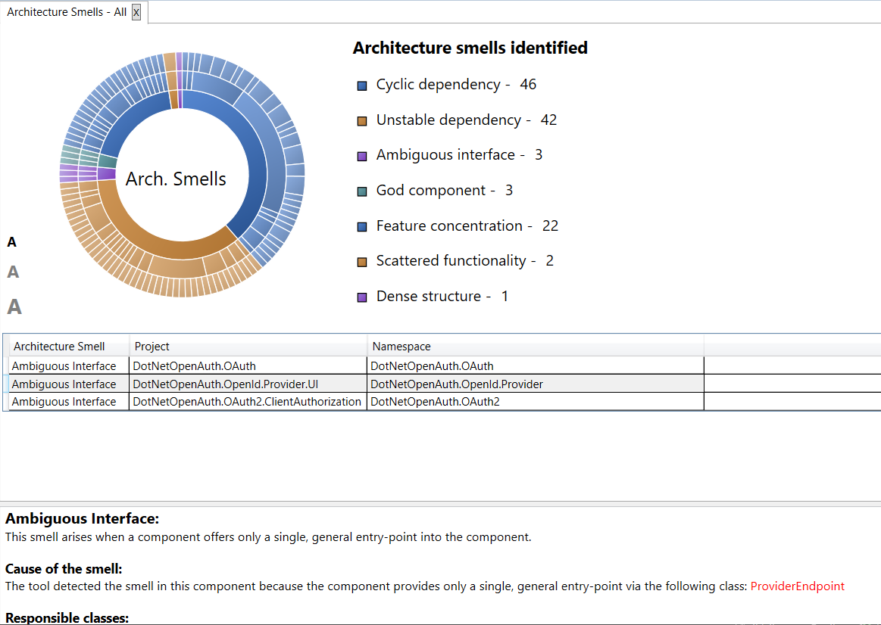Close the Architecture Smells tab
This screenshot has width=881, height=625.
136,12
